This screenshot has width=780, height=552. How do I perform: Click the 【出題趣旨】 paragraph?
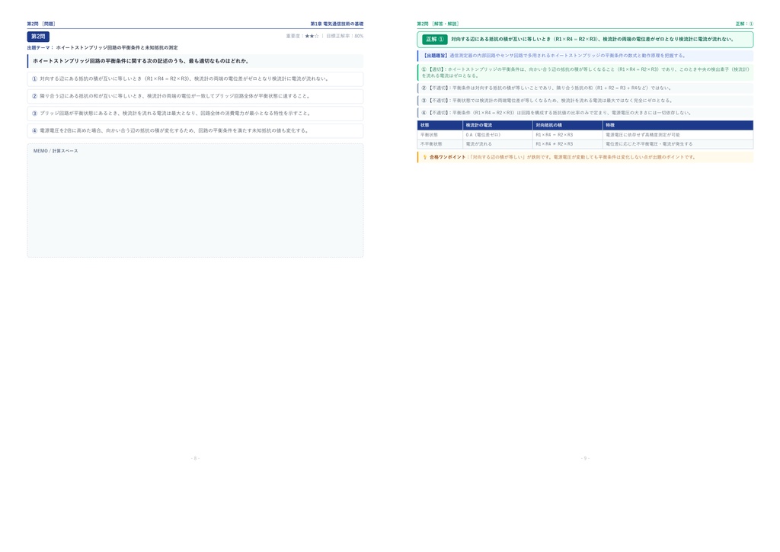[x=586, y=56]
